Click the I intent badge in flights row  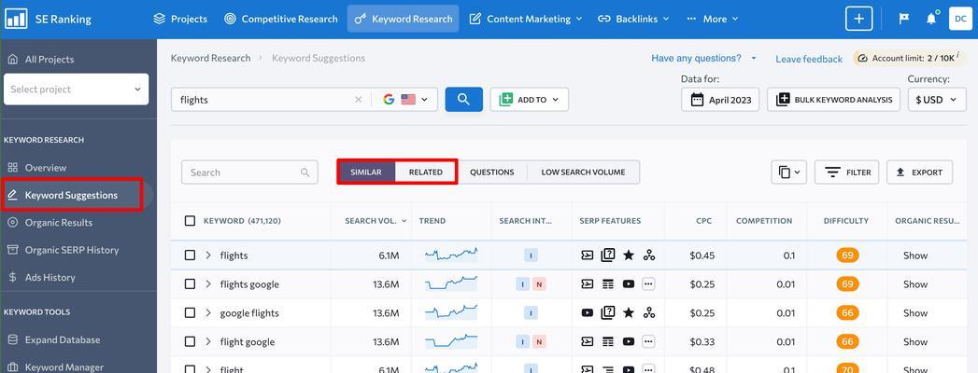click(x=531, y=256)
